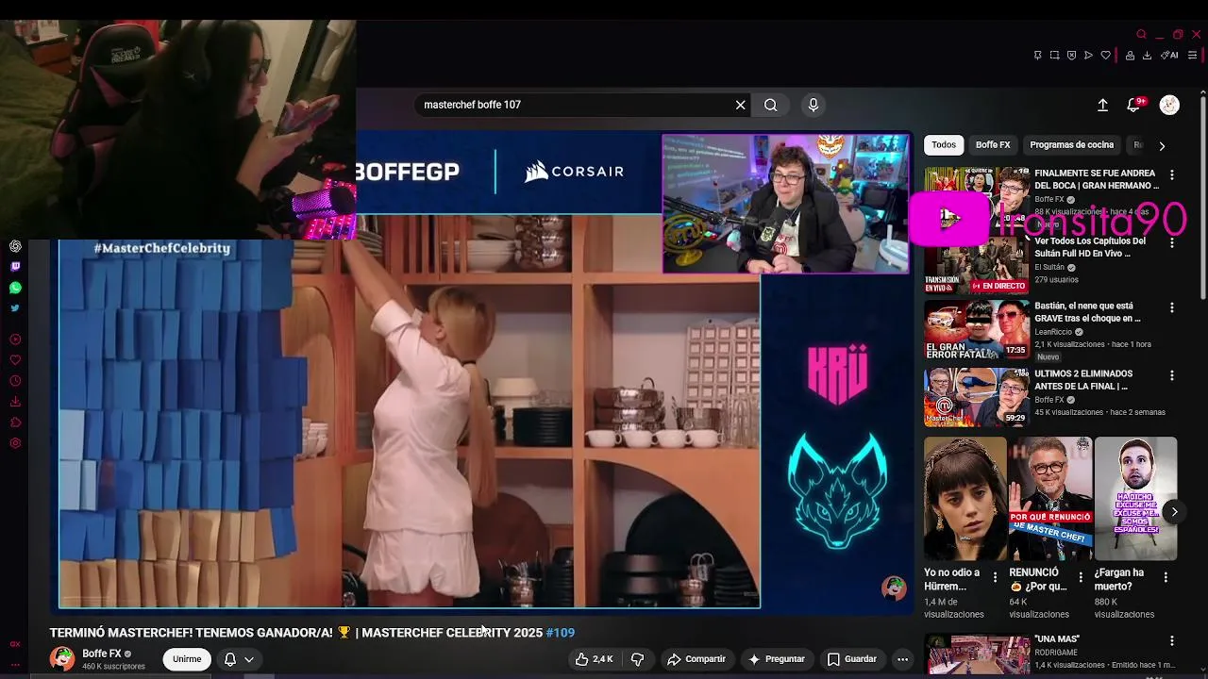Open Boffe FX channel avatar
This screenshot has height=679, width=1208.
62,658
